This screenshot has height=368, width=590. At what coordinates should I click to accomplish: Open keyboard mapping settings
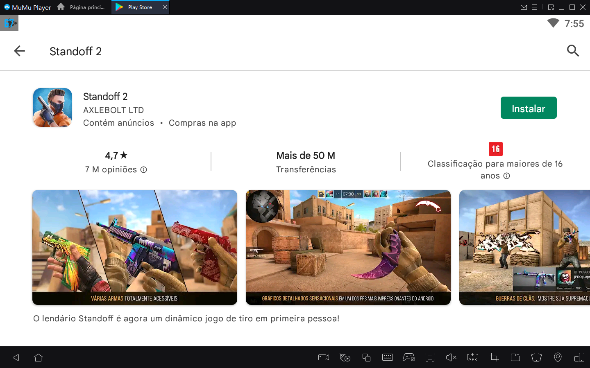point(388,357)
